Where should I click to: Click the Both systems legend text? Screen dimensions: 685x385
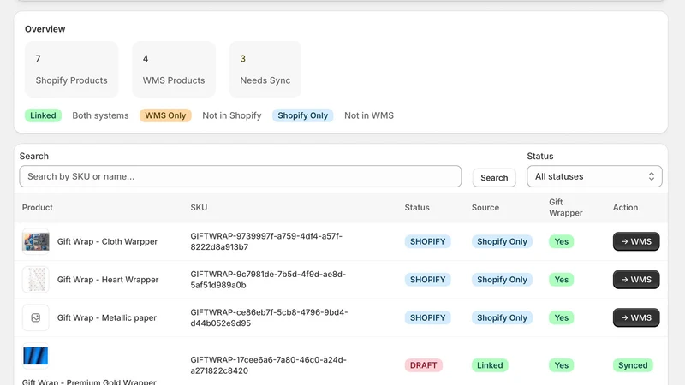[x=100, y=115]
